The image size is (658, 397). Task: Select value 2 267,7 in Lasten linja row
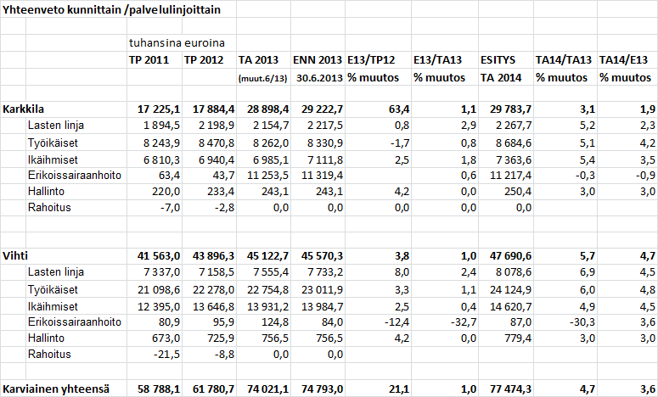click(514, 126)
